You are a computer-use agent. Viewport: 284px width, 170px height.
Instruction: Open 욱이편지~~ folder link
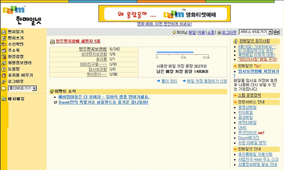pyautogui.click(x=97, y=74)
